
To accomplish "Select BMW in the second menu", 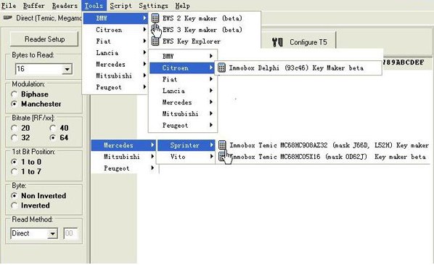I will [183, 56].
